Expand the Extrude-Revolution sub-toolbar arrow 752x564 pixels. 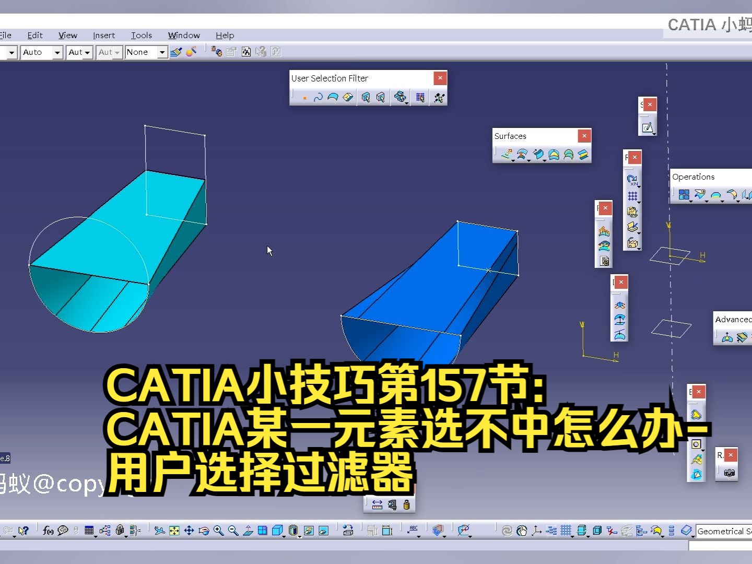[513, 160]
